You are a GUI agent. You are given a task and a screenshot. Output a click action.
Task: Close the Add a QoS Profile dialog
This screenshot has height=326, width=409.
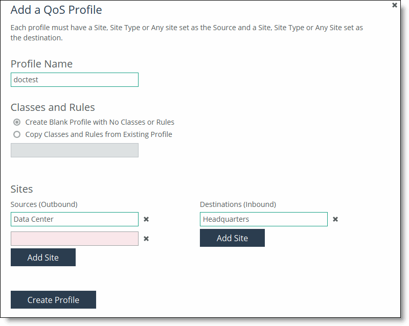[x=394, y=5]
